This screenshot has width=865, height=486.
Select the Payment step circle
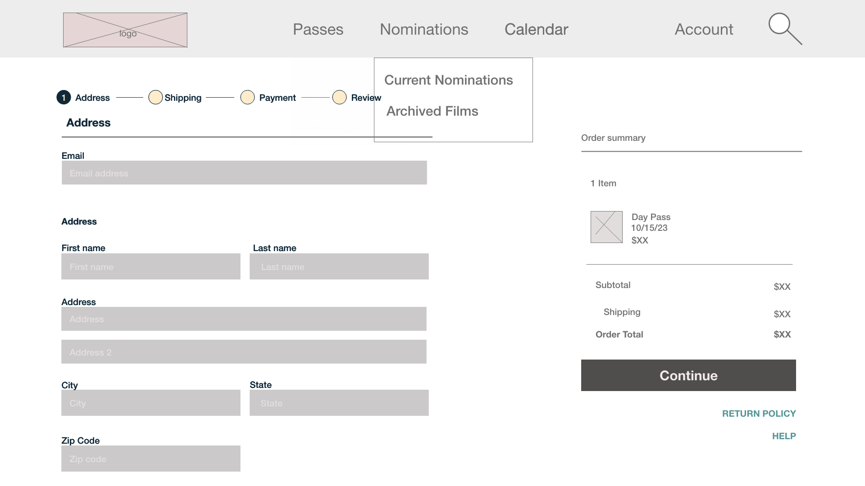pyautogui.click(x=247, y=97)
